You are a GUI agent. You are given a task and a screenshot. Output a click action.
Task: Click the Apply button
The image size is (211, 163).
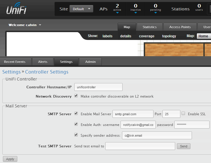10,159
